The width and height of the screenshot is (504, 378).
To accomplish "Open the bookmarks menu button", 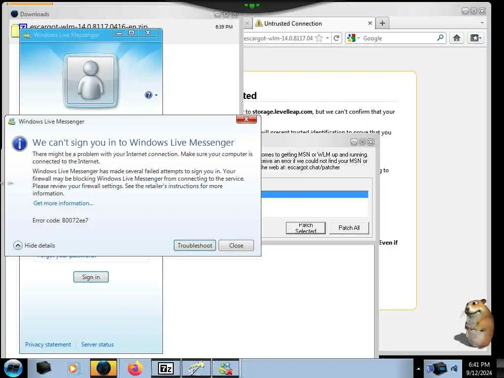I will pos(476,38).
